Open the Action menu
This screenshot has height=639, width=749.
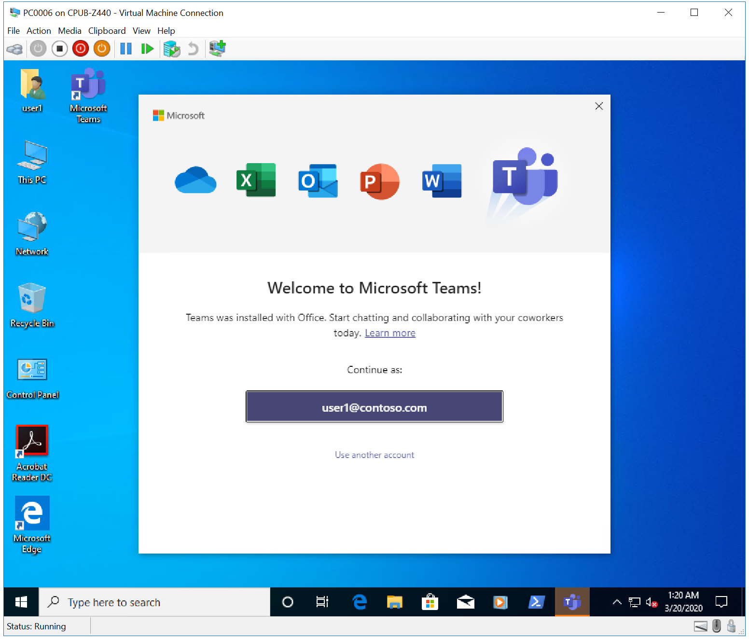[39, 31]
